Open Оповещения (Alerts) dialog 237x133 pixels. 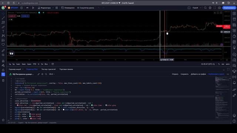(x=68, y=8)
